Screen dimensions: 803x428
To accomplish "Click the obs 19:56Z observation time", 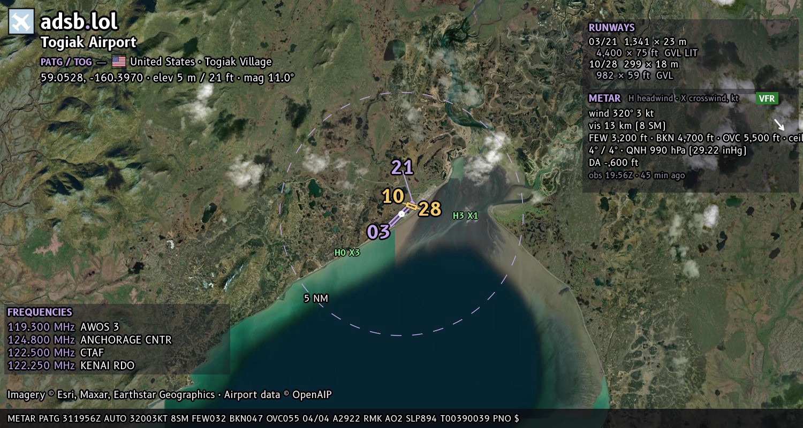I will 637,175.
